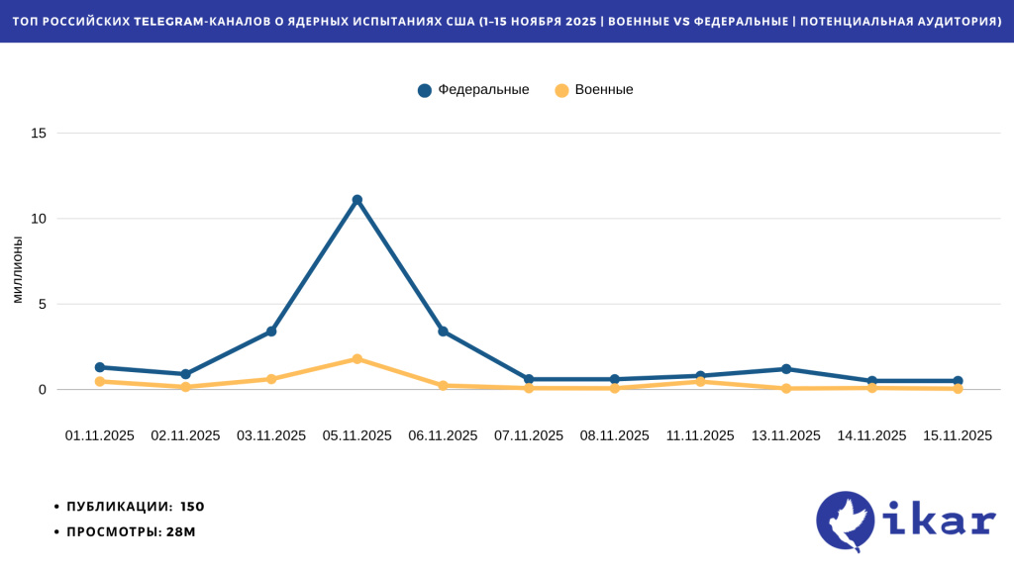Toggle the Военные series legend label
1014x570 pixels.
(x=604, y=90)
